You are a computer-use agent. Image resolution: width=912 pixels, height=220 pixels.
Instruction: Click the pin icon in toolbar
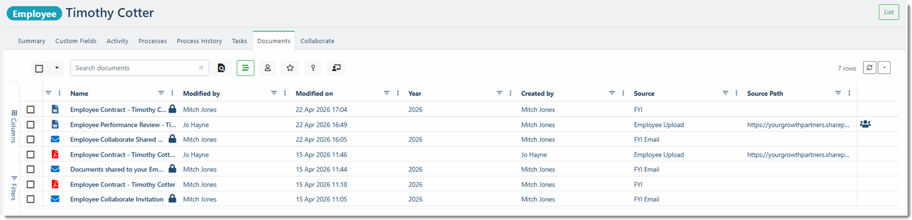pos(313,68)
